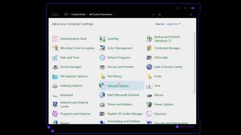This screenshot has height=135, width=241.
Task: Open the Ease of Access Center link
Action: coord(168,67)
